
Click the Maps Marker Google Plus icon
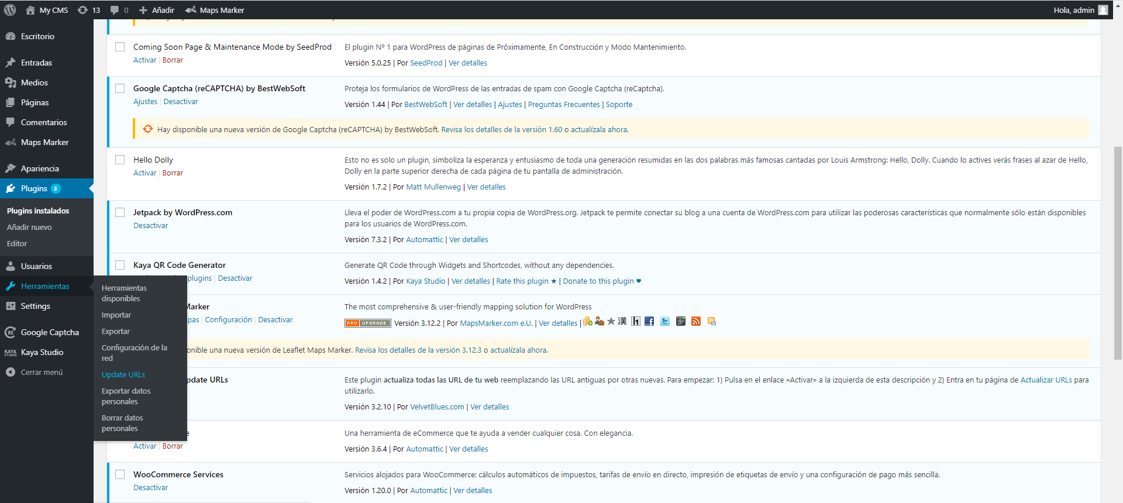[x=681, y=321]
